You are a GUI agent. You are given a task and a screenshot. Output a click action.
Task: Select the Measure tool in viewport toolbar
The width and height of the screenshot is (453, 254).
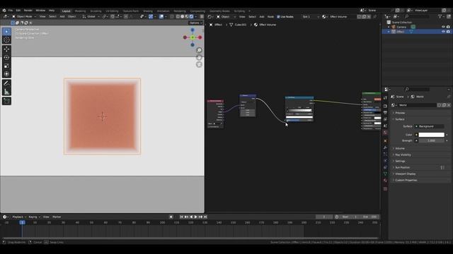coord(6,92)
